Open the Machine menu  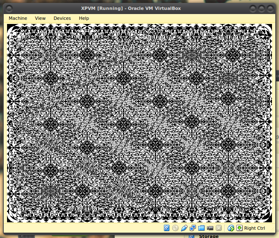(x=18, y=18)
